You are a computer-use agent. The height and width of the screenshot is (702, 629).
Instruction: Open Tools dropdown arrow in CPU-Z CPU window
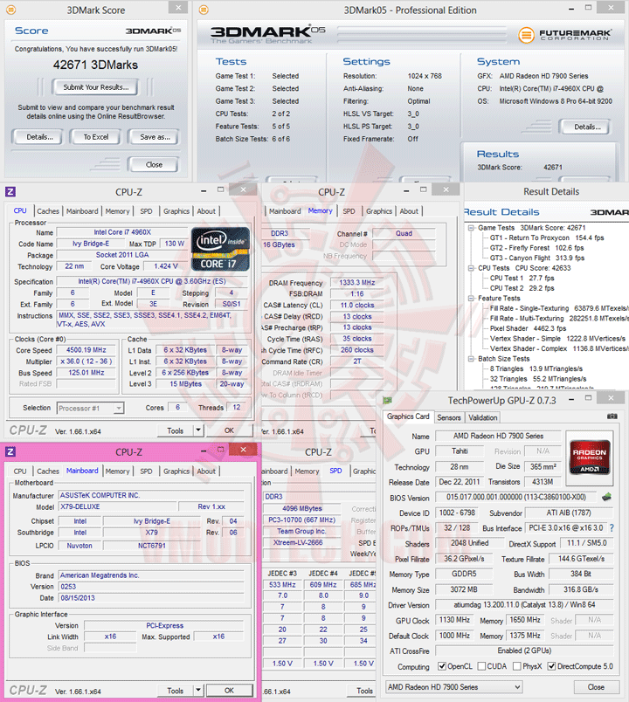tap(198, 430)
